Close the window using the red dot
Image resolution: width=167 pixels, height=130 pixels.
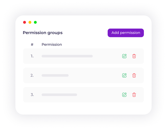[x=25, y=22]
